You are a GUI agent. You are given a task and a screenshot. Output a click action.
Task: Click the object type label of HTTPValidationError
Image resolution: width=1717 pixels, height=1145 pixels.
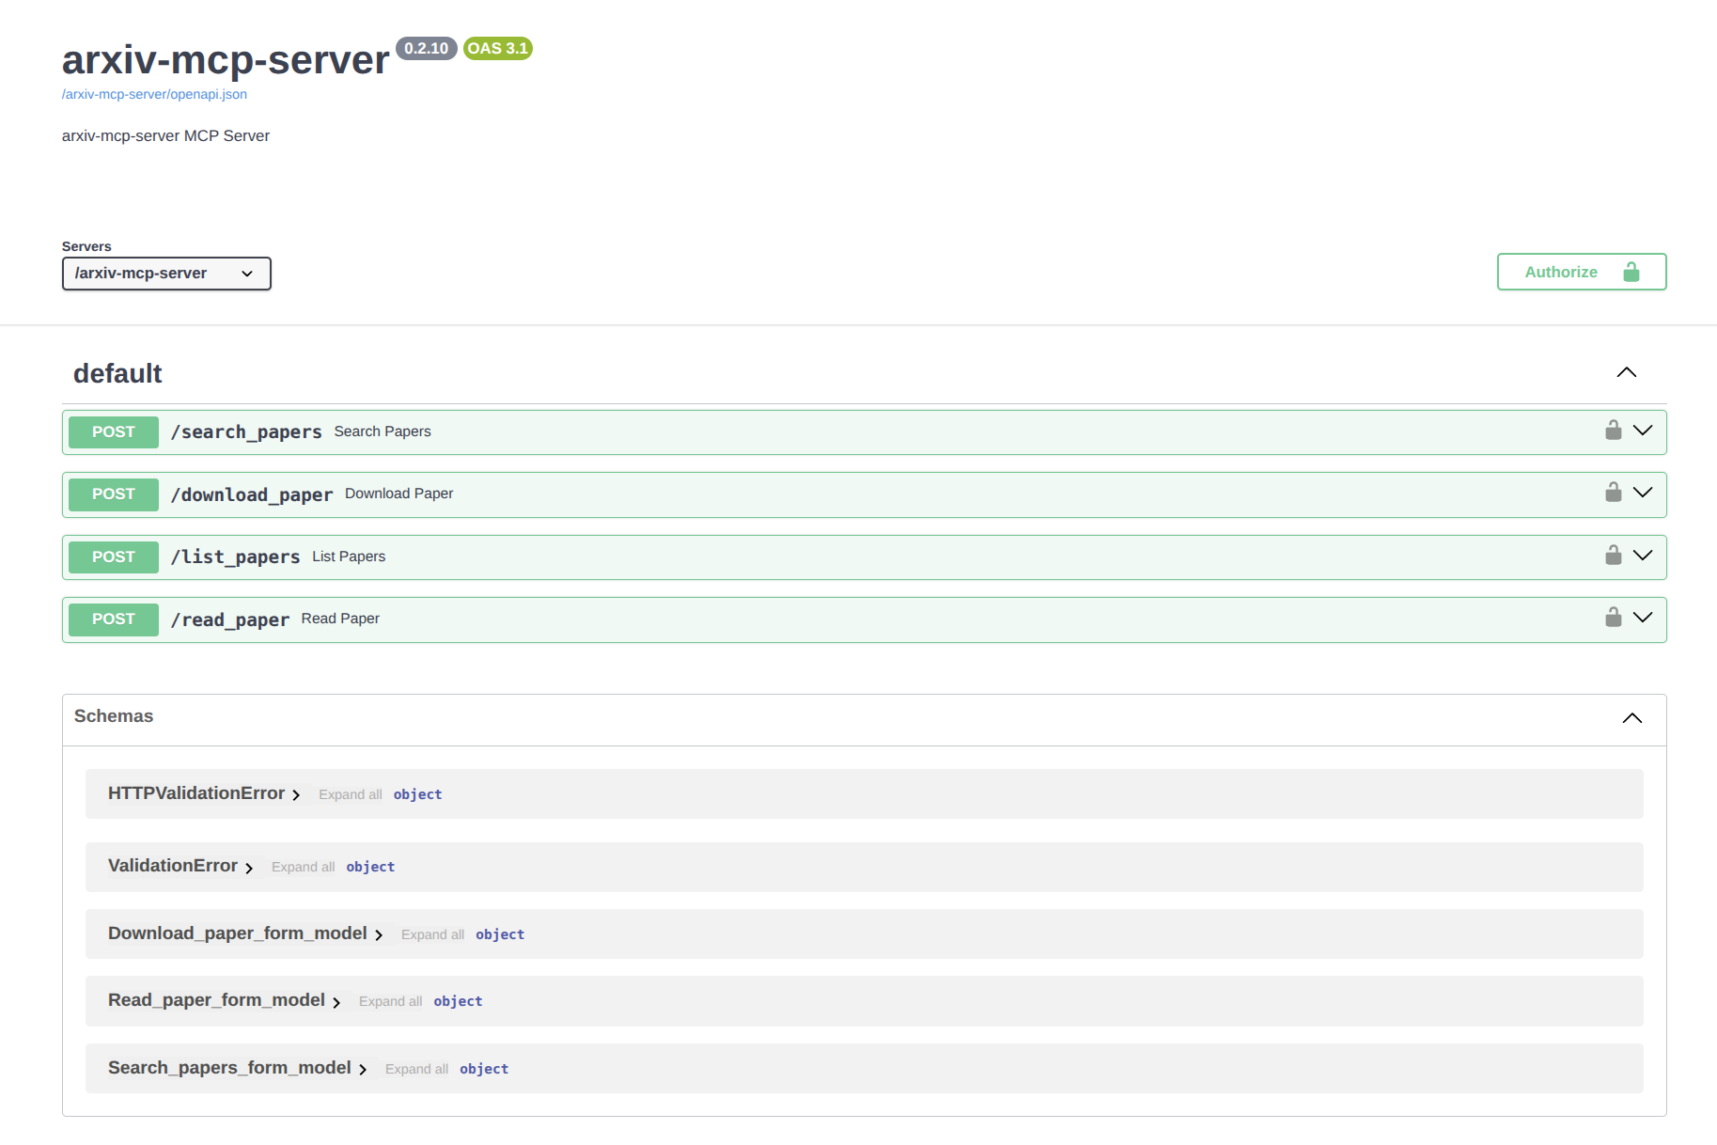tap(417, 794)
